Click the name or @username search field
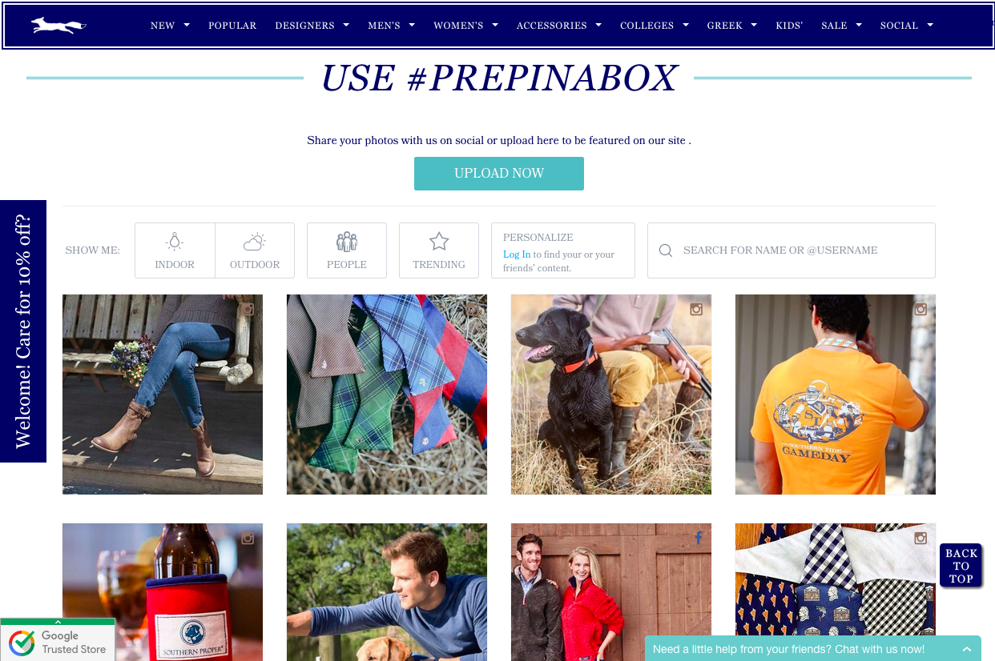Image resolution: width=995 pixels, height=661 pixels. 792,250
